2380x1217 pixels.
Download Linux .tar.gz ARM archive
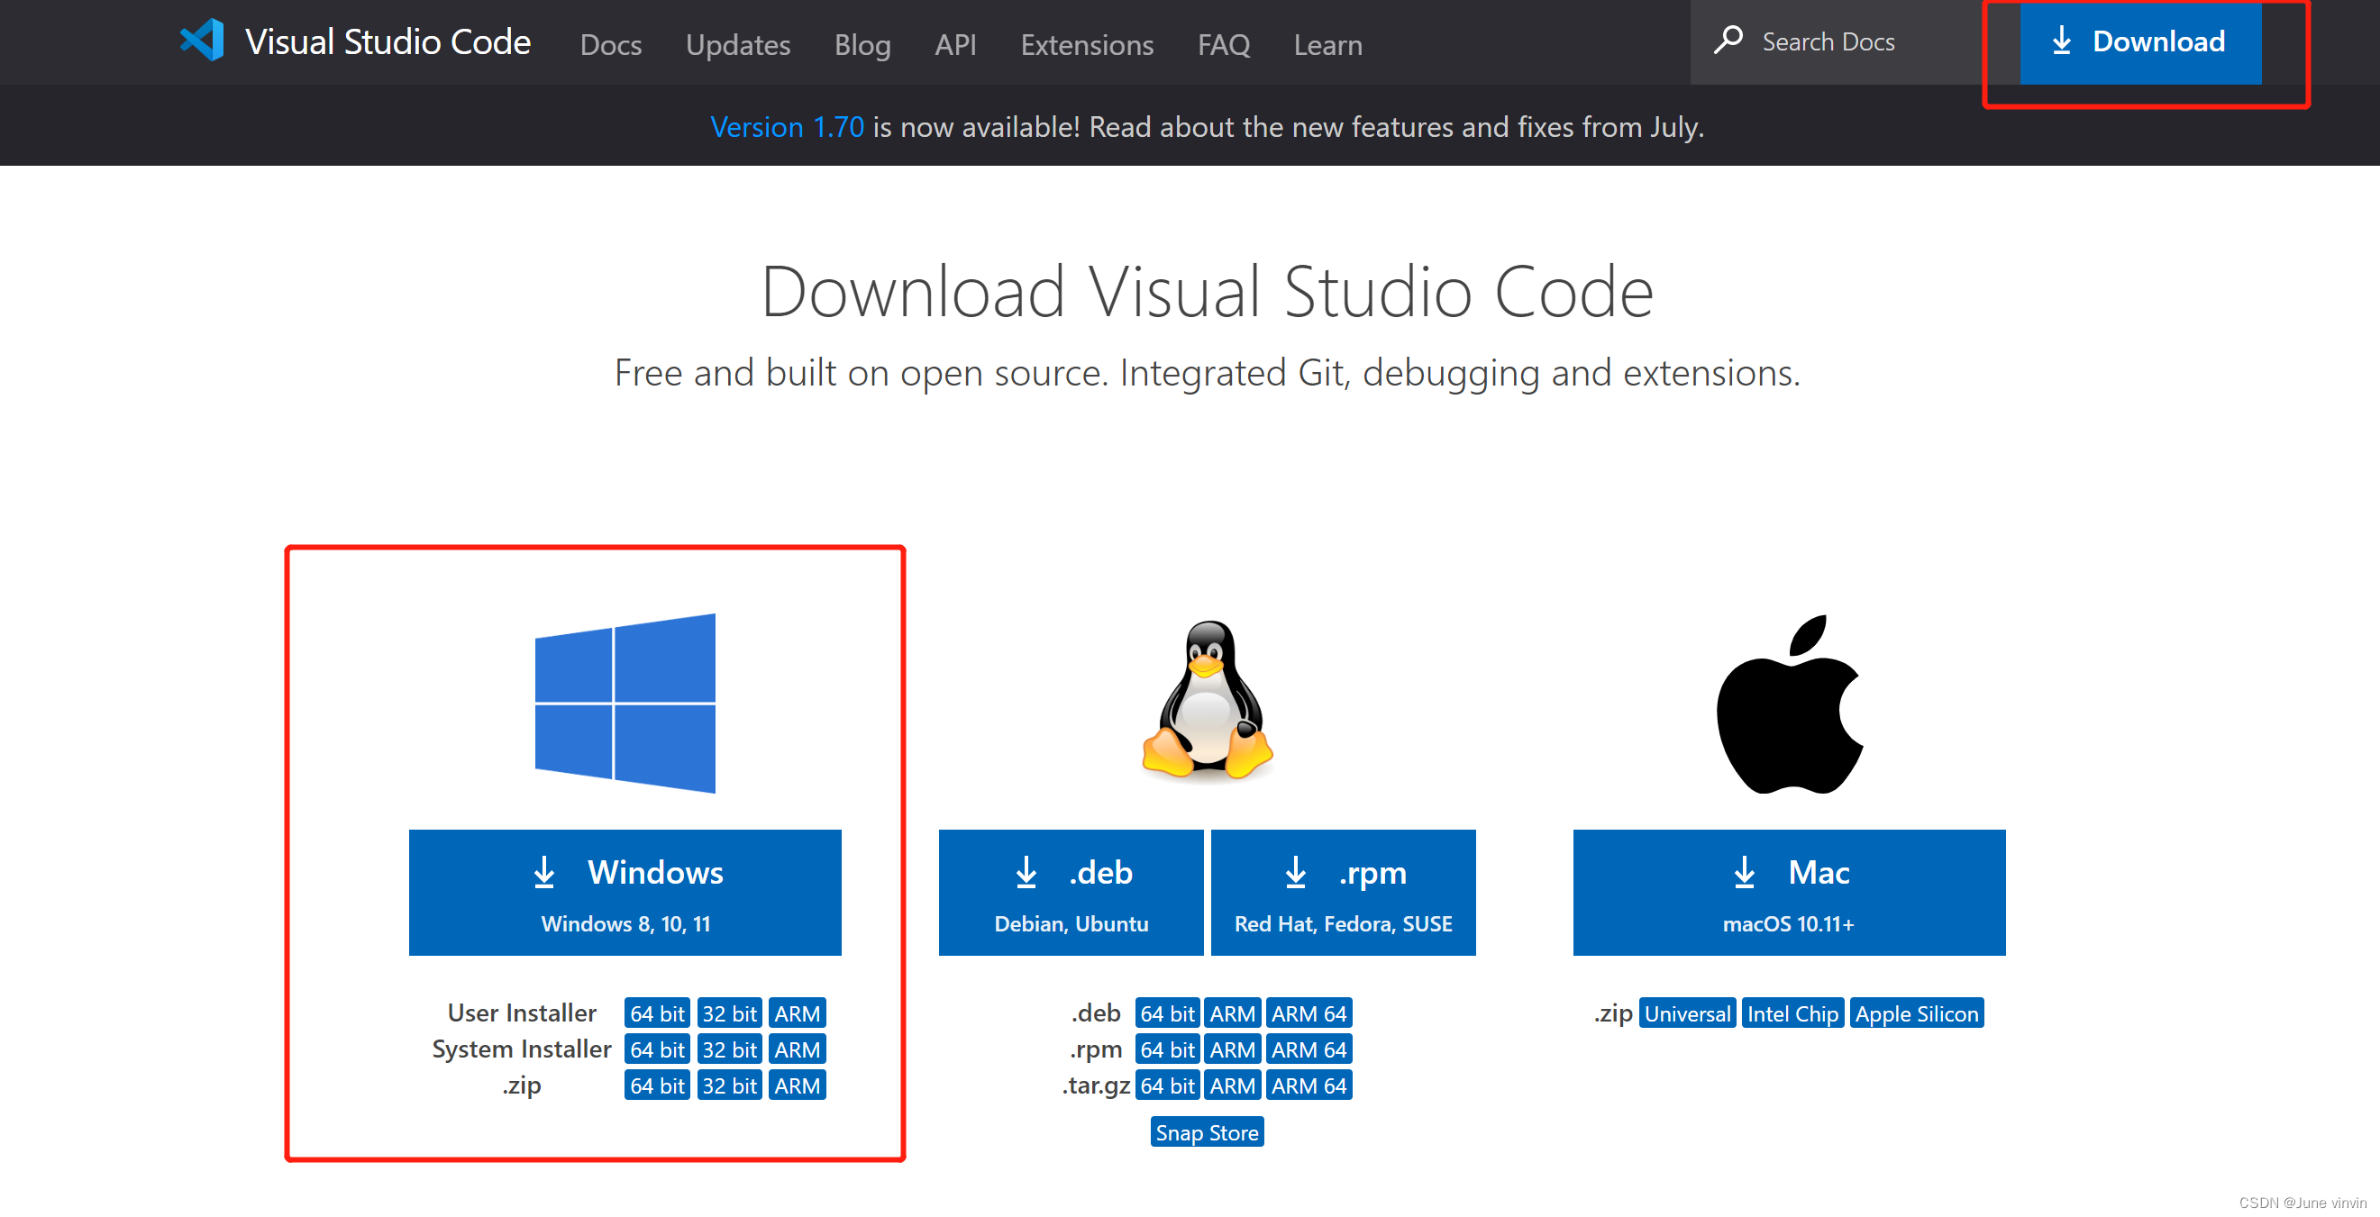tap(1233, 1085)
